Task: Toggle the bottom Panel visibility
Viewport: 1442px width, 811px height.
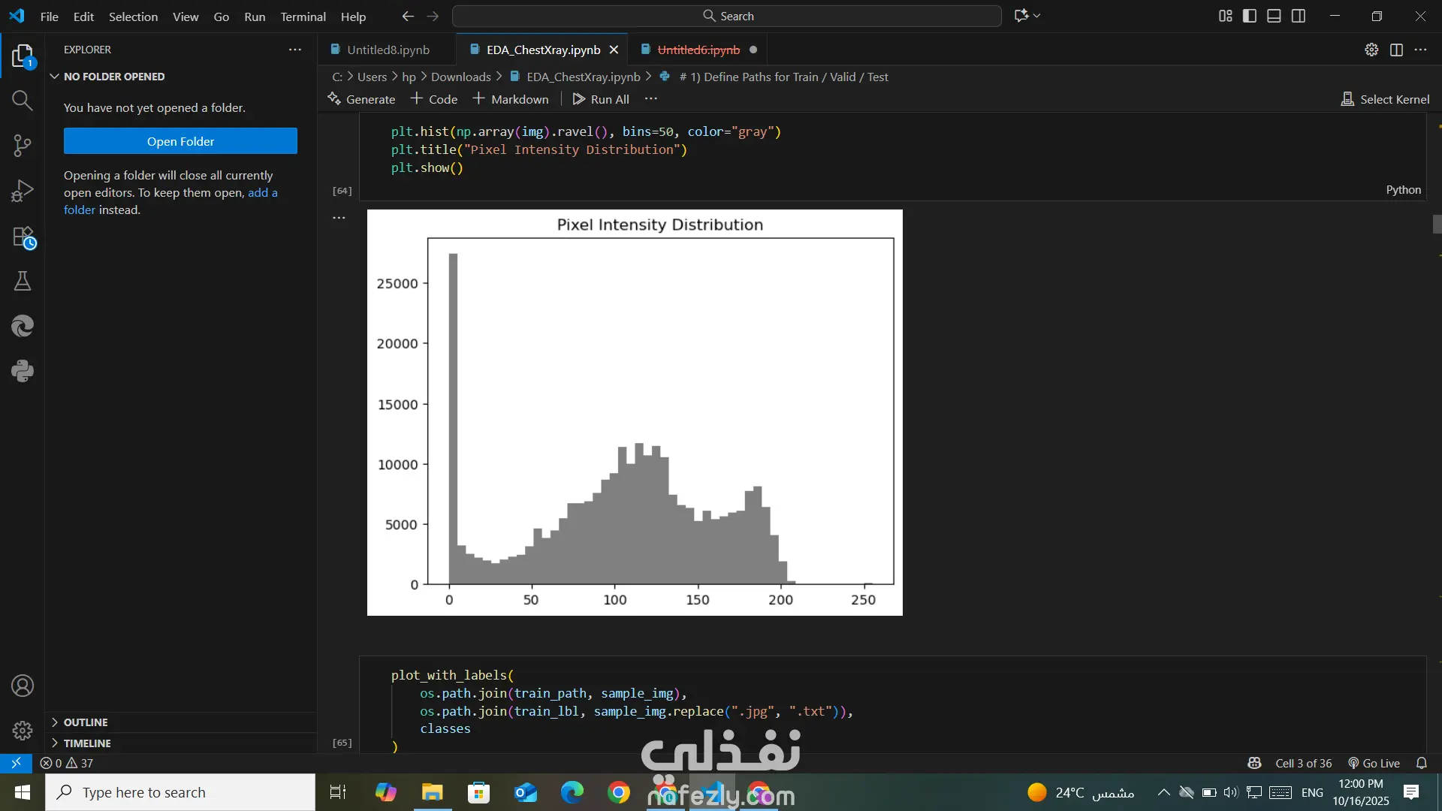Action: pyautogui.click(x=1274, y=16)
